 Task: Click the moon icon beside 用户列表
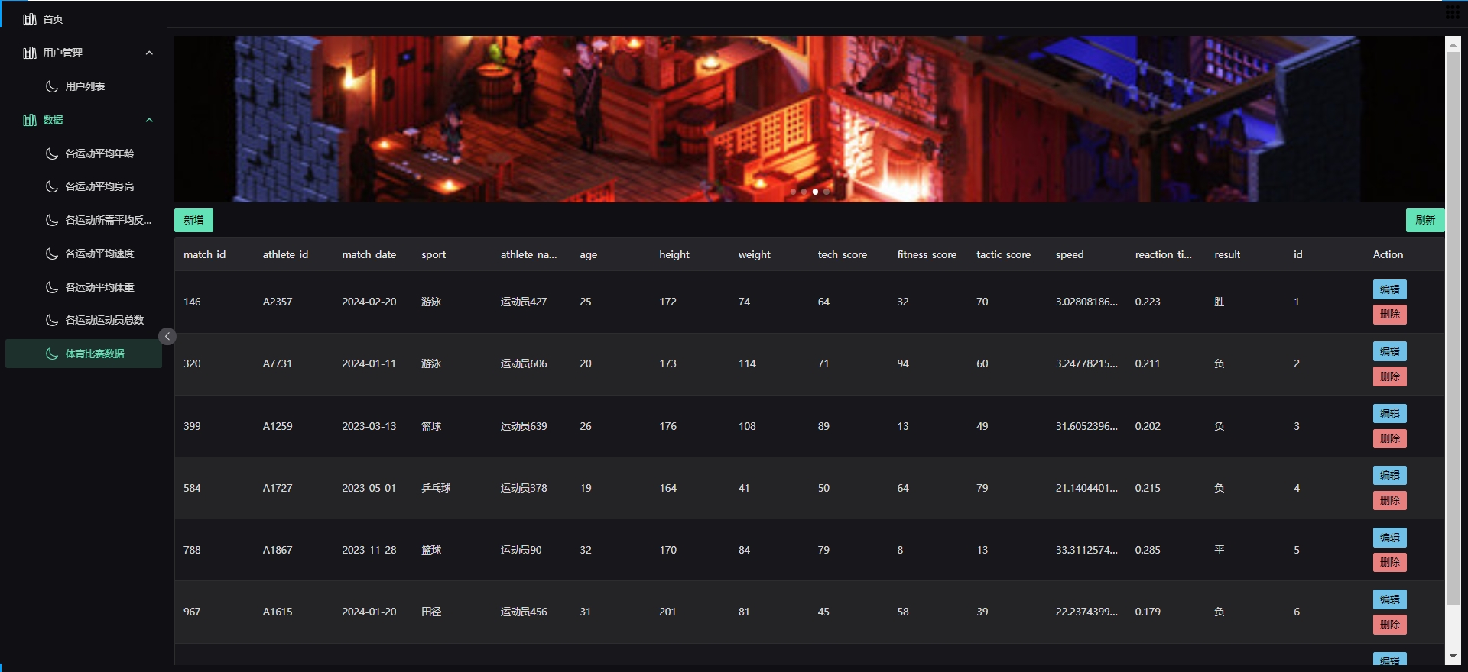click(x=52, y=86)
